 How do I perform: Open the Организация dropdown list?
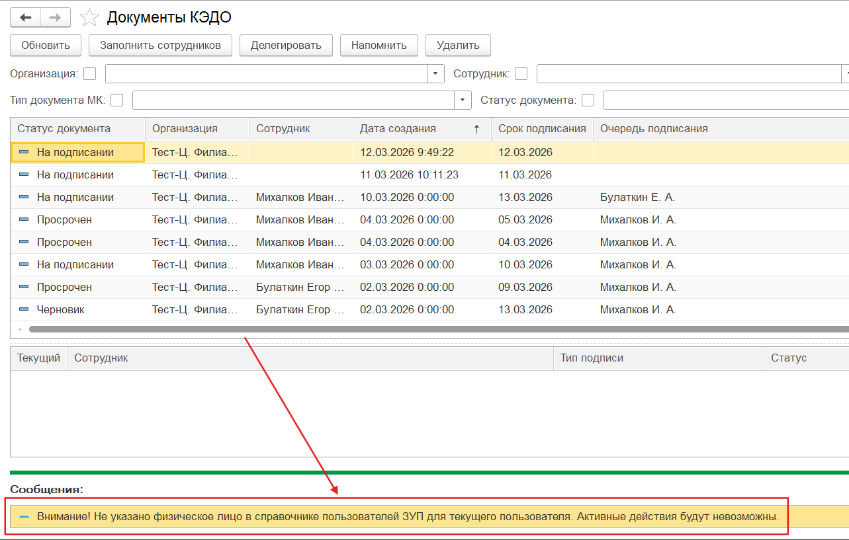point(436,73)
